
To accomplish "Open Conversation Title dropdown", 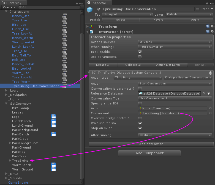I will 175,98.
